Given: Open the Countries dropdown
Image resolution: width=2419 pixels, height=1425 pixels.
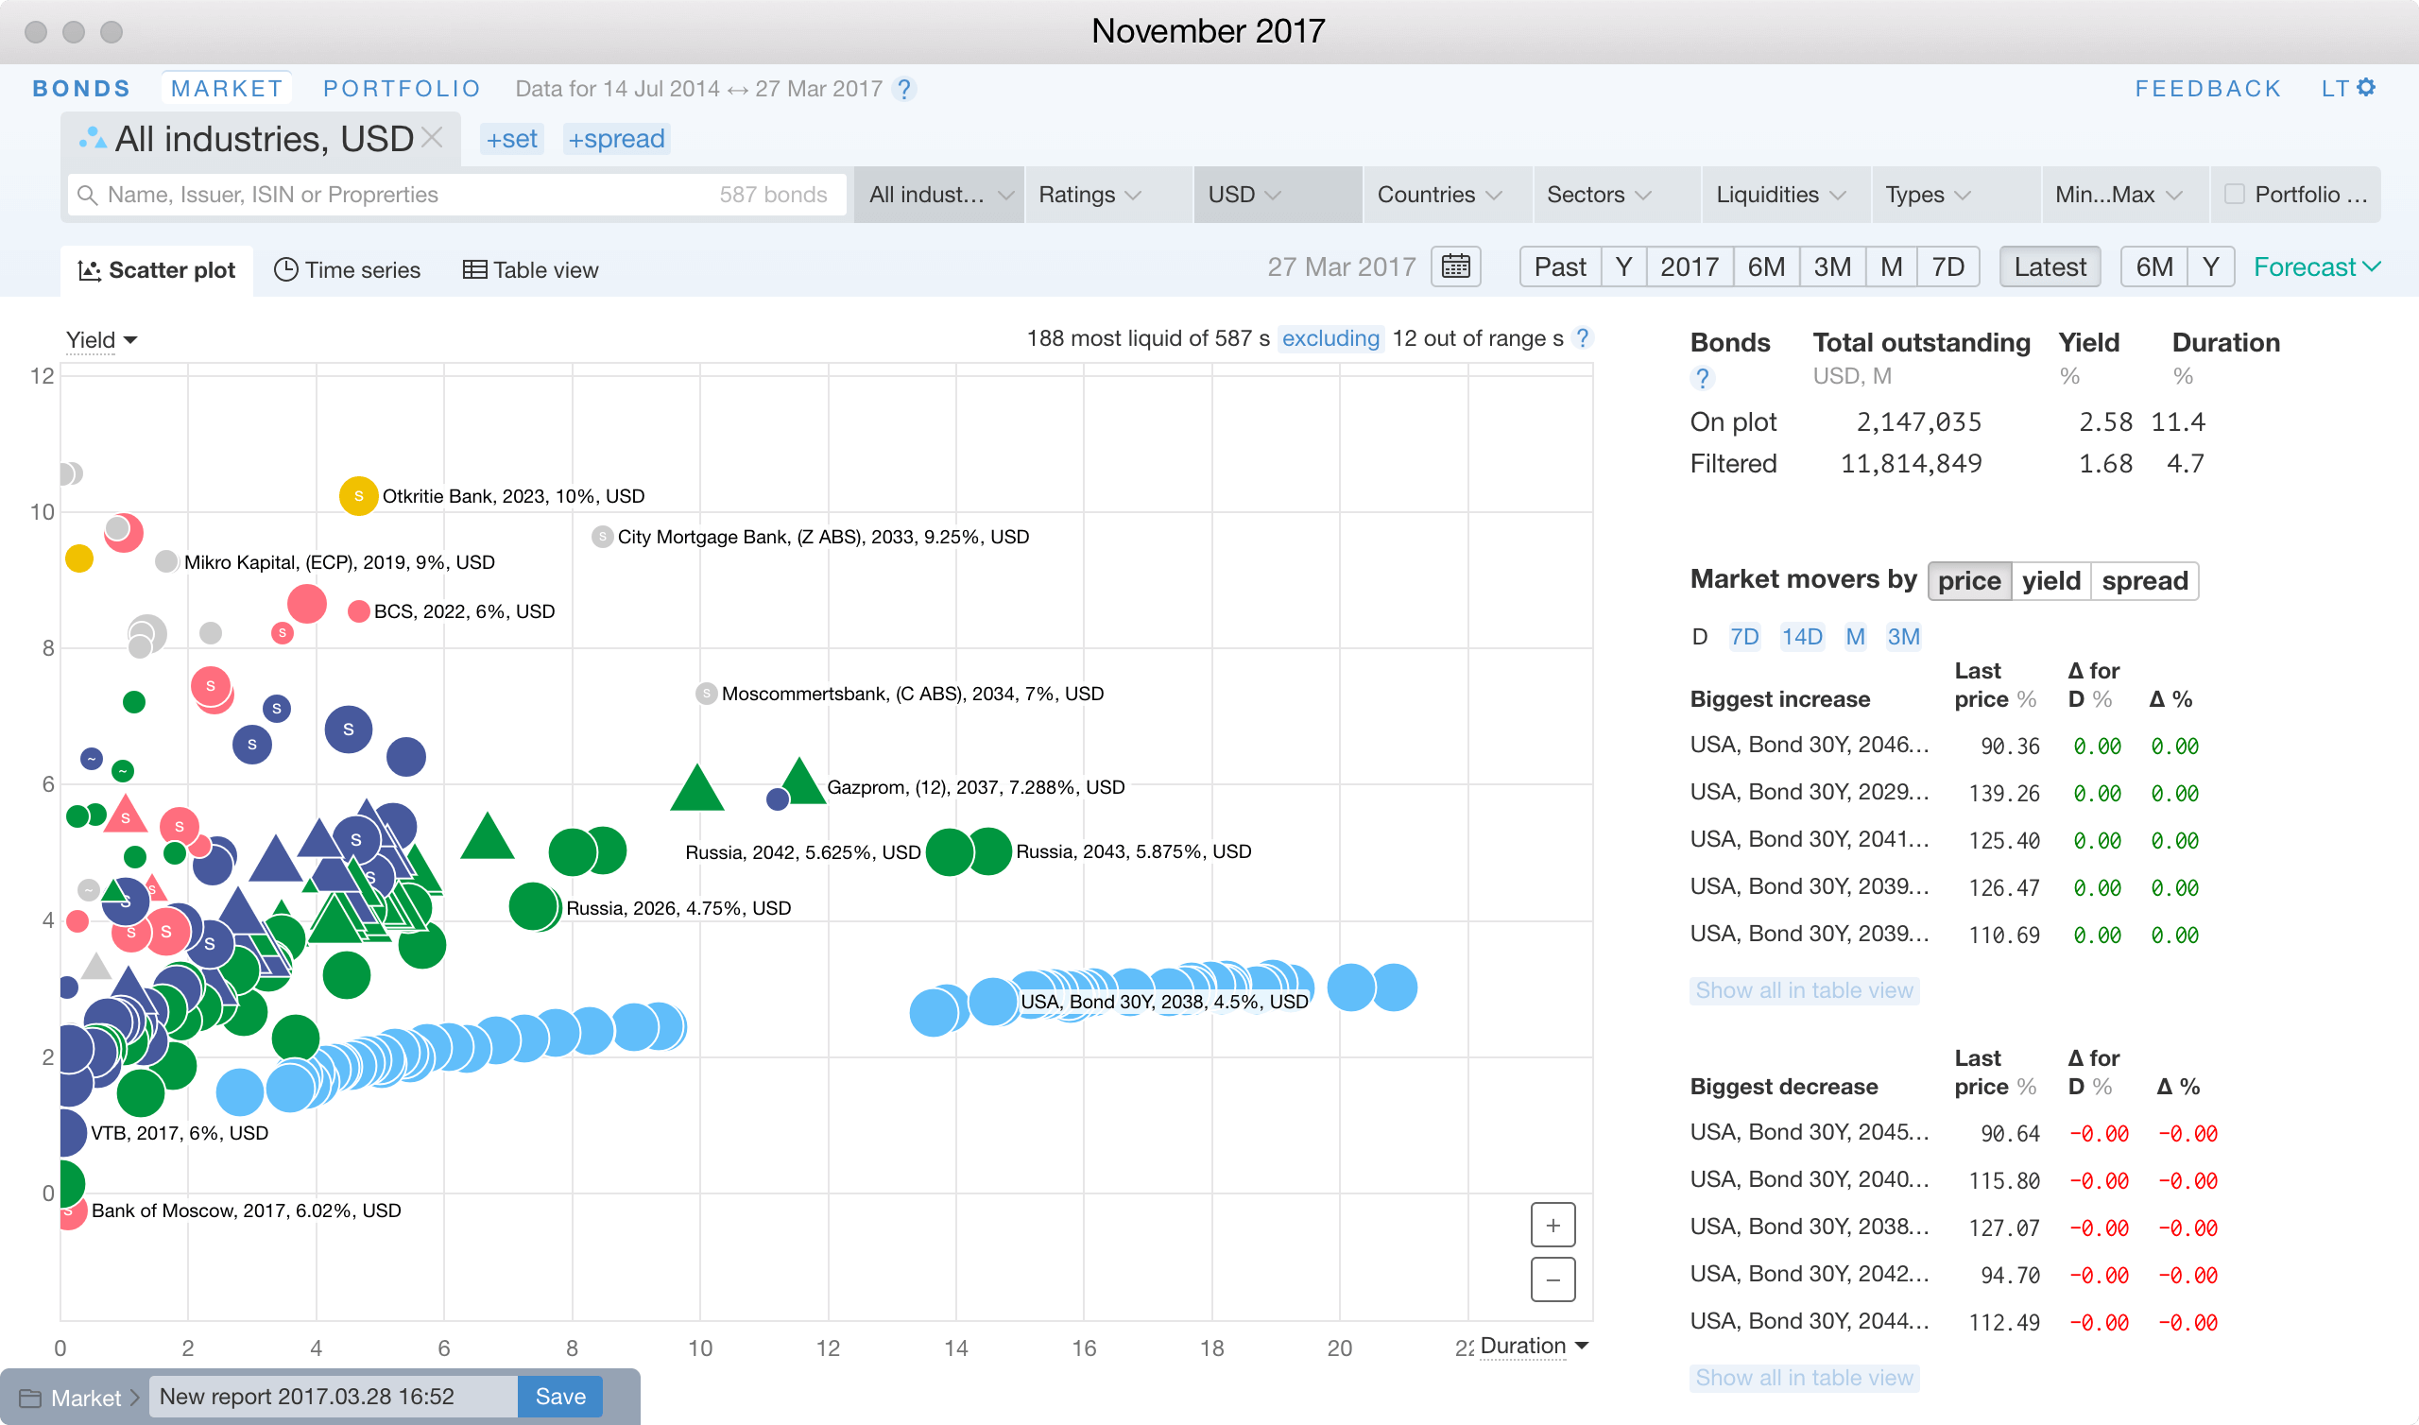Looking at the screenshot, I should 1448,195.
